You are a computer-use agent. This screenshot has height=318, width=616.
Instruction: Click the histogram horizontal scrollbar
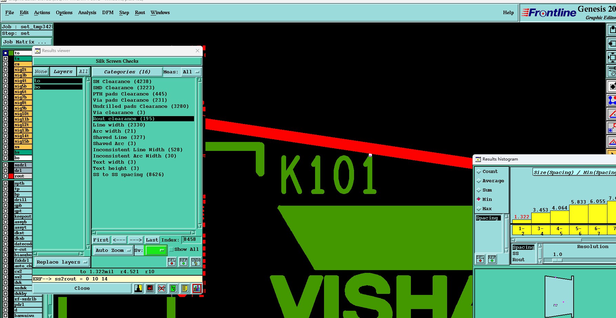[x=564, y=240]
